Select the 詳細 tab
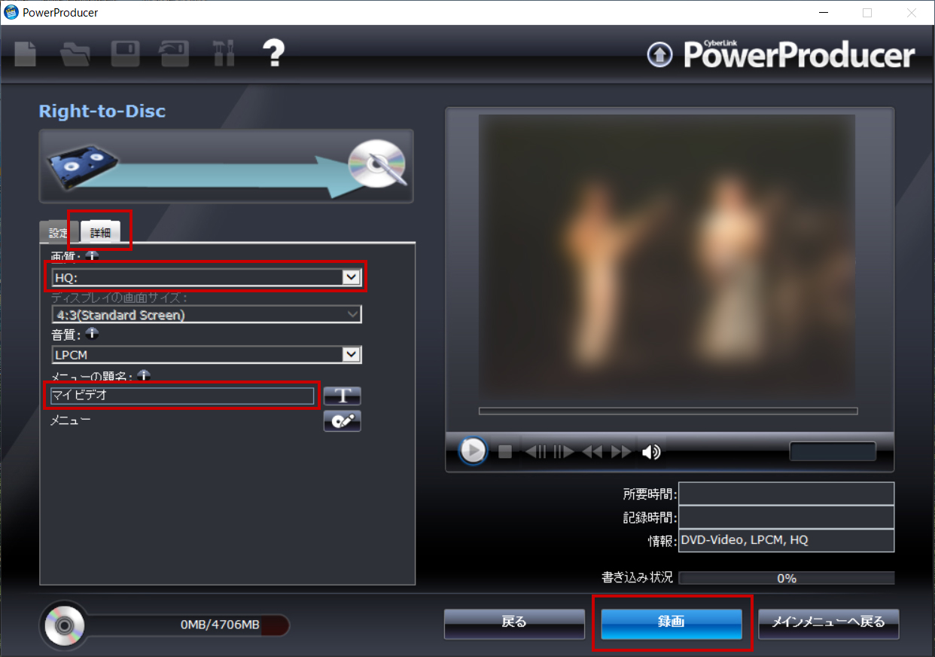This screenshot has height=657, width=935. (100, 233)
